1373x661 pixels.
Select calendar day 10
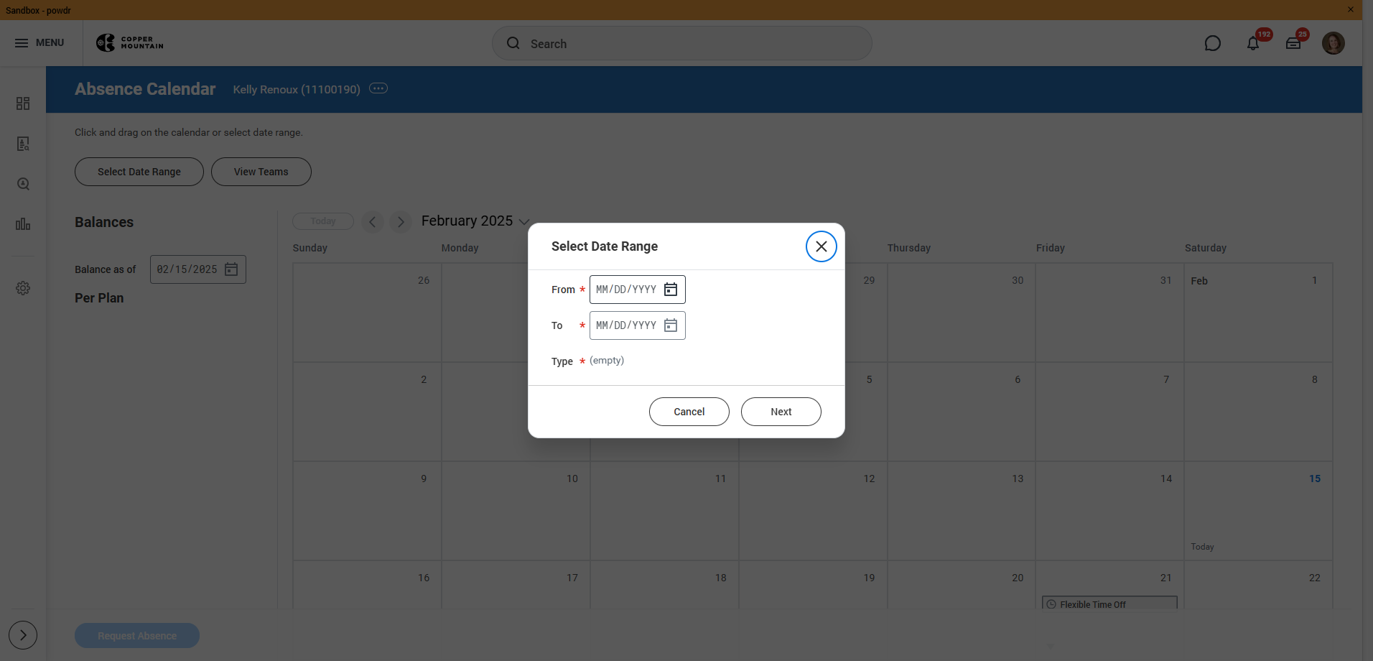pyautogui.click(x=516, y=511)
